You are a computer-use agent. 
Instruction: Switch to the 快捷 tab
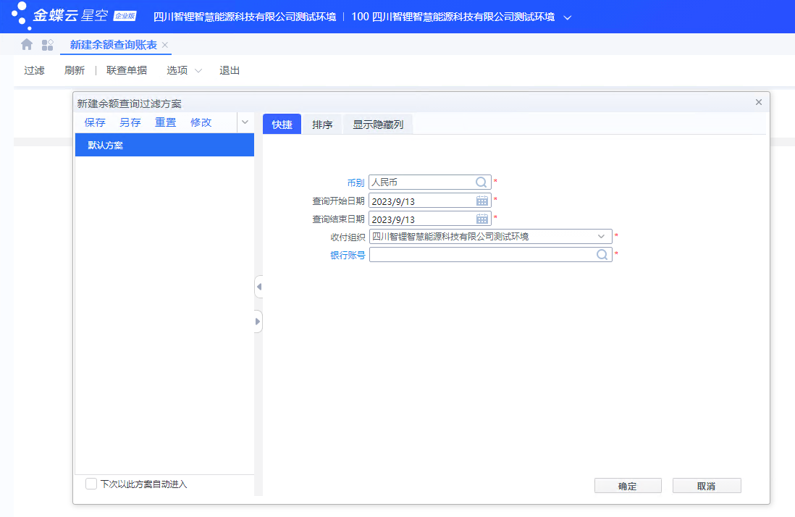click(282, 125)
